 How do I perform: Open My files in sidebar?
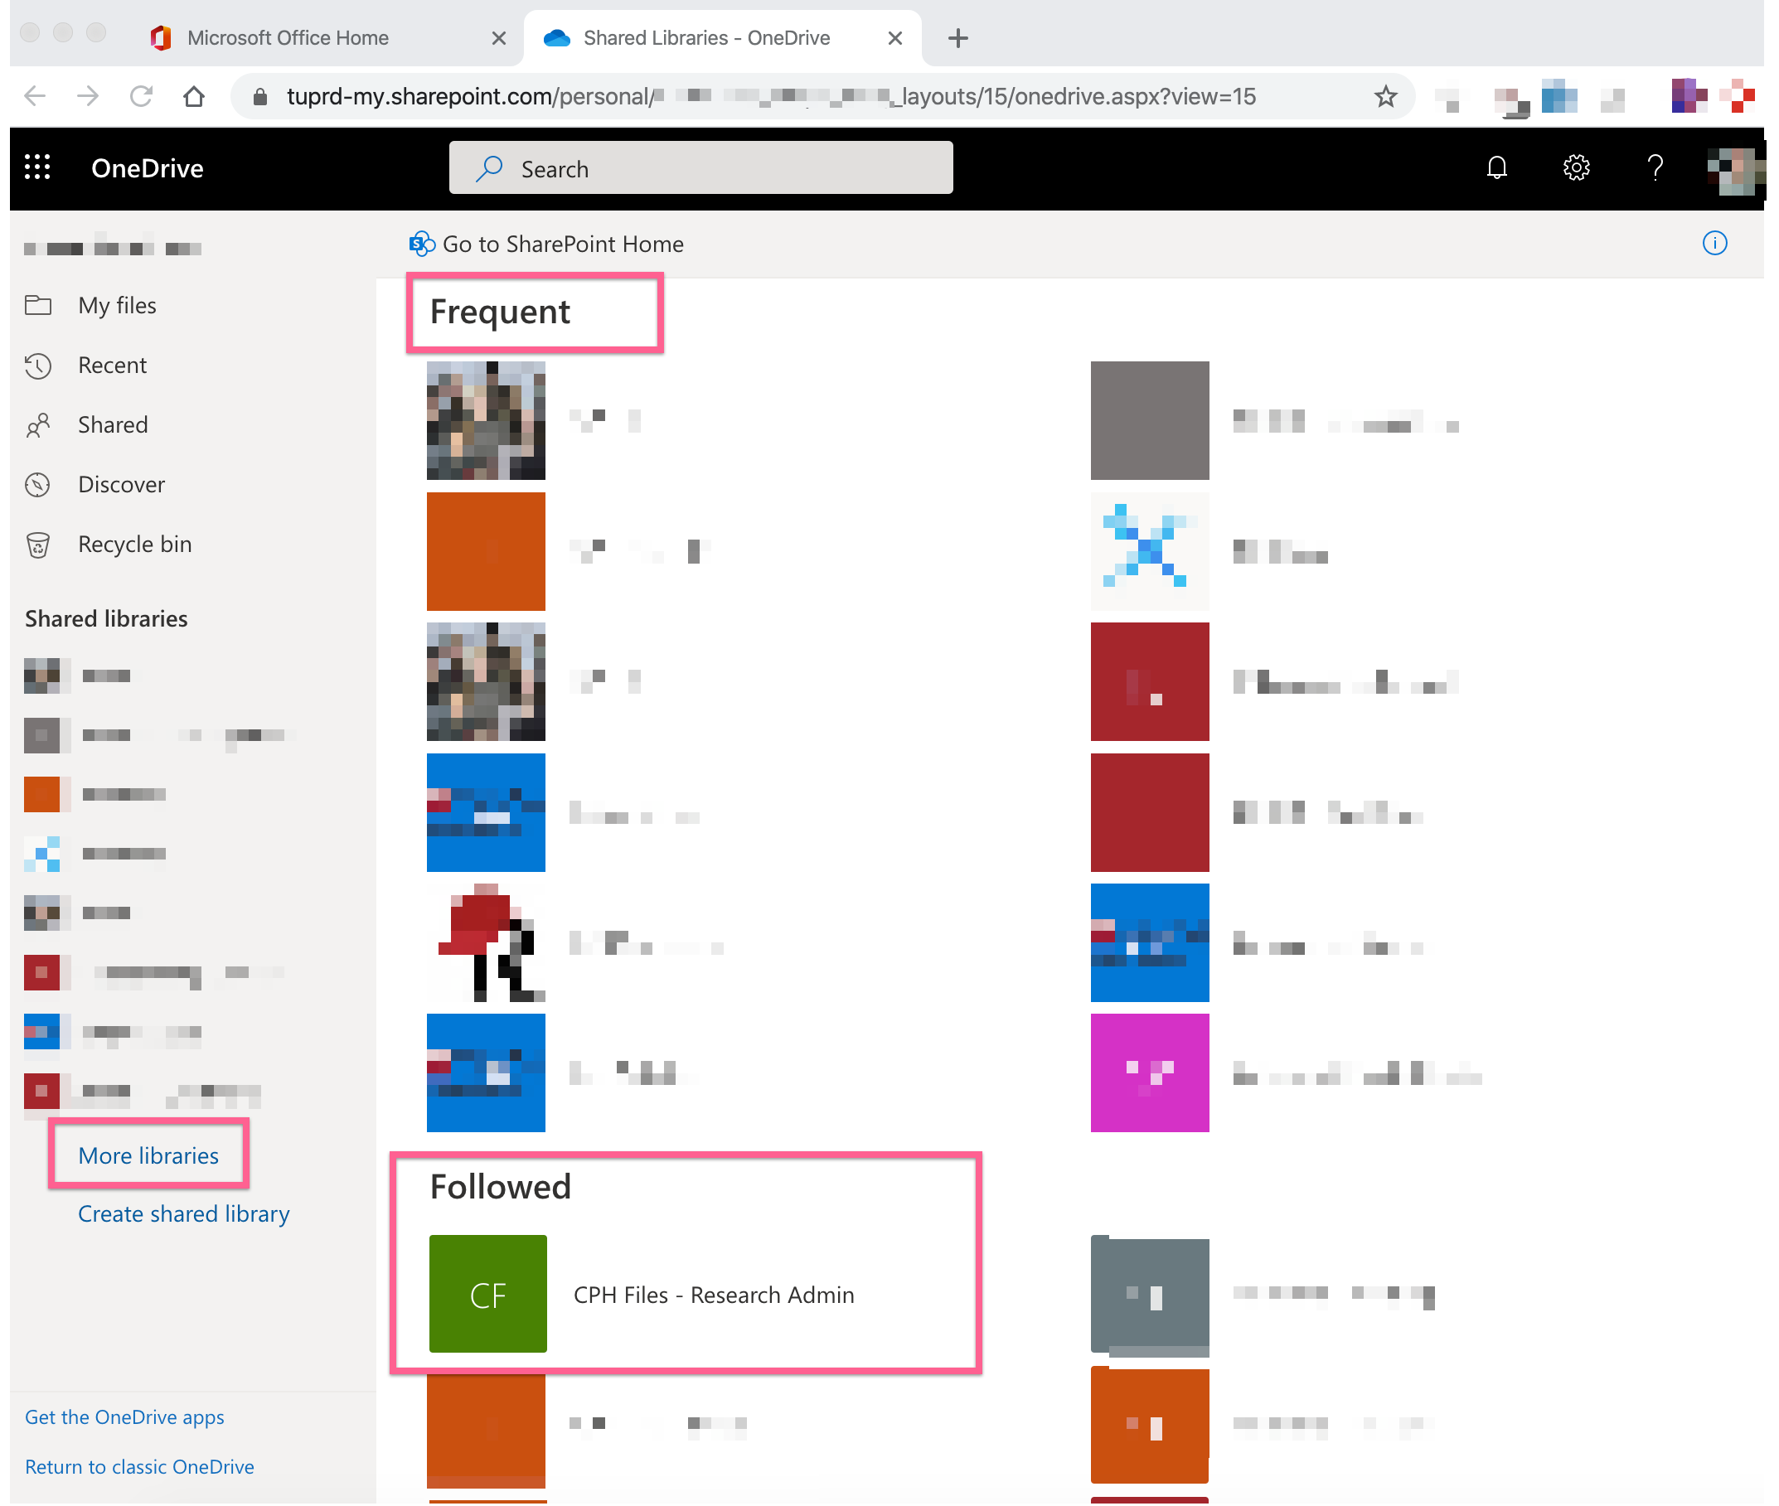click(116, 306)
